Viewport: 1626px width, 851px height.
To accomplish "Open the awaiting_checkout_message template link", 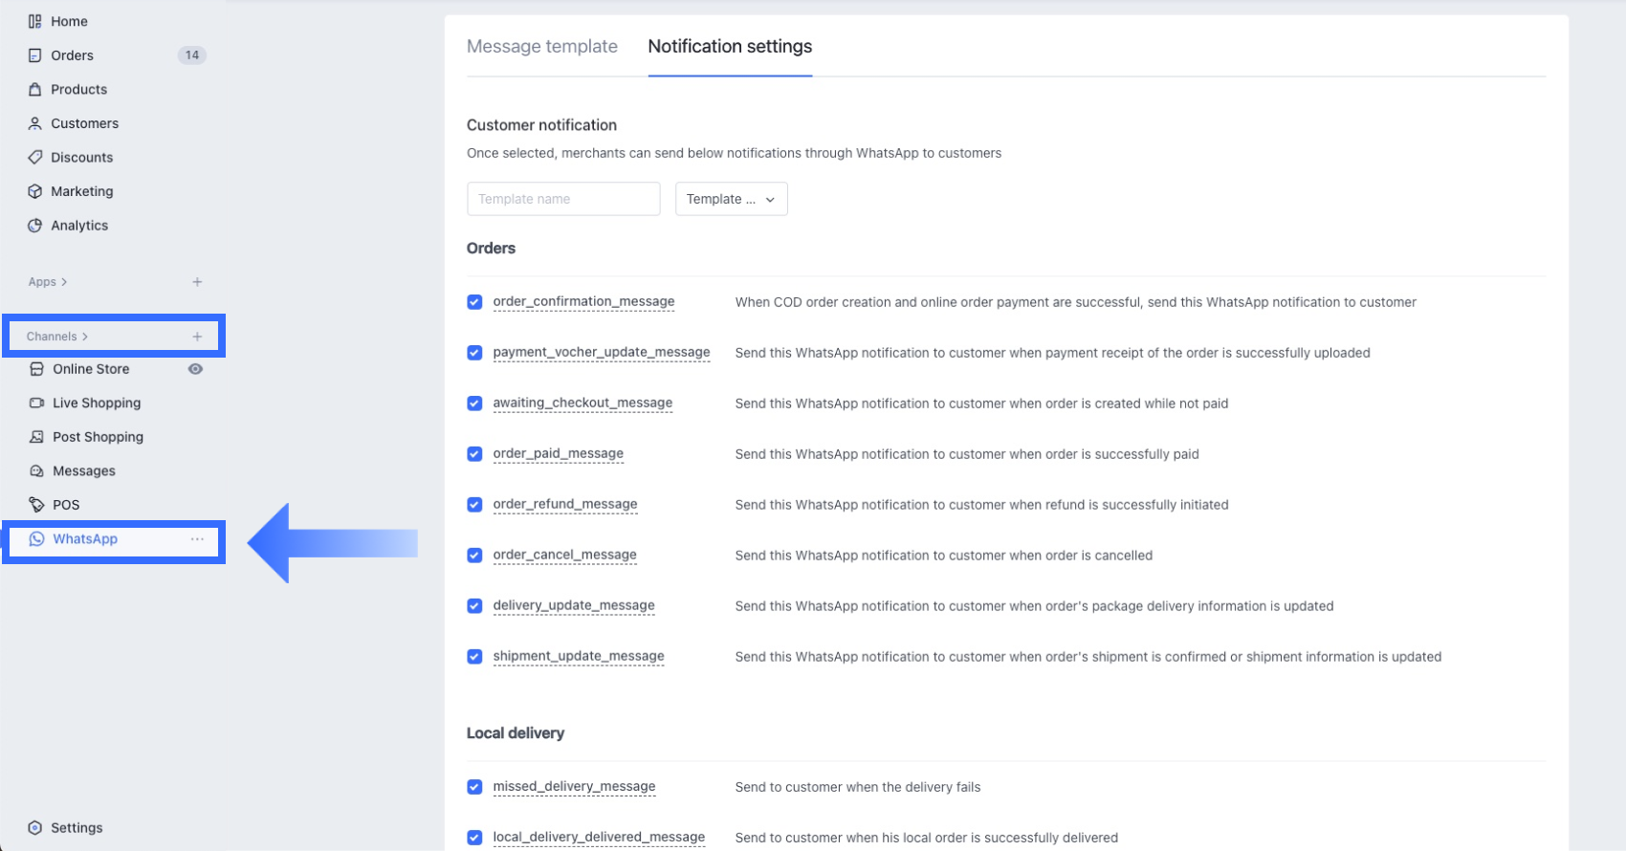I will coord(582,403).
